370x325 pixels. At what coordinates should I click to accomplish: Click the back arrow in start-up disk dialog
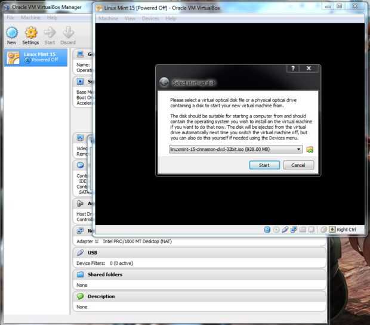tap(164, 82)
